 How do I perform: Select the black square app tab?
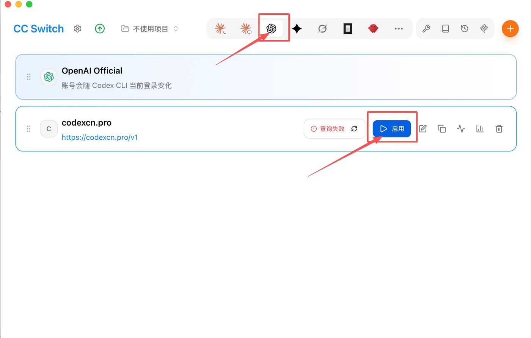click(348, 29)
